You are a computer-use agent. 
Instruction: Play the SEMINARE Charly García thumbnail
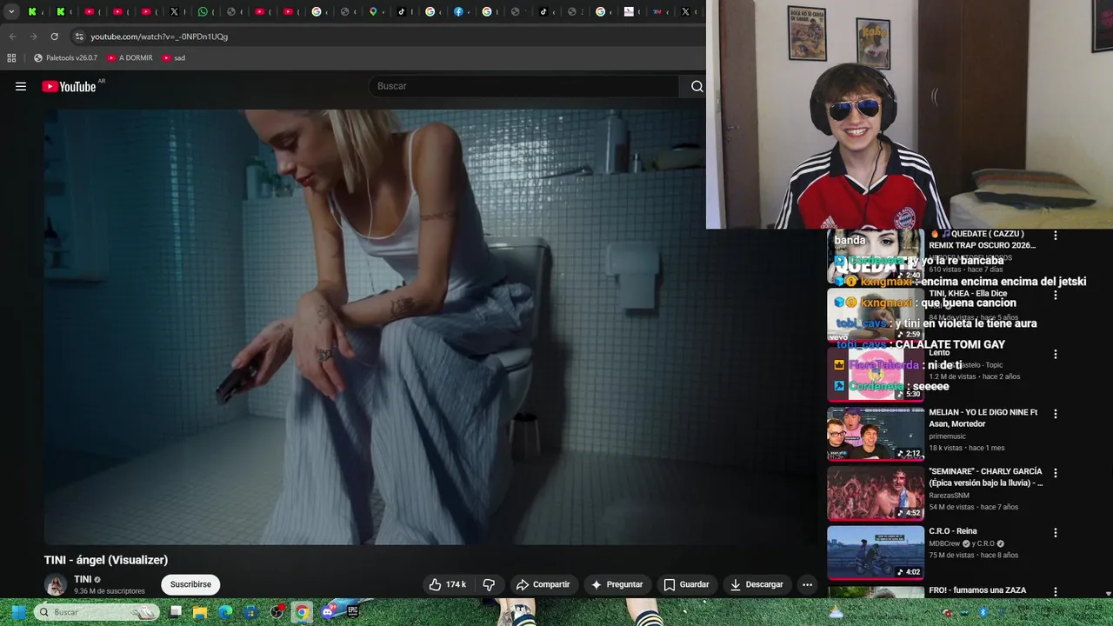(876, 493)
